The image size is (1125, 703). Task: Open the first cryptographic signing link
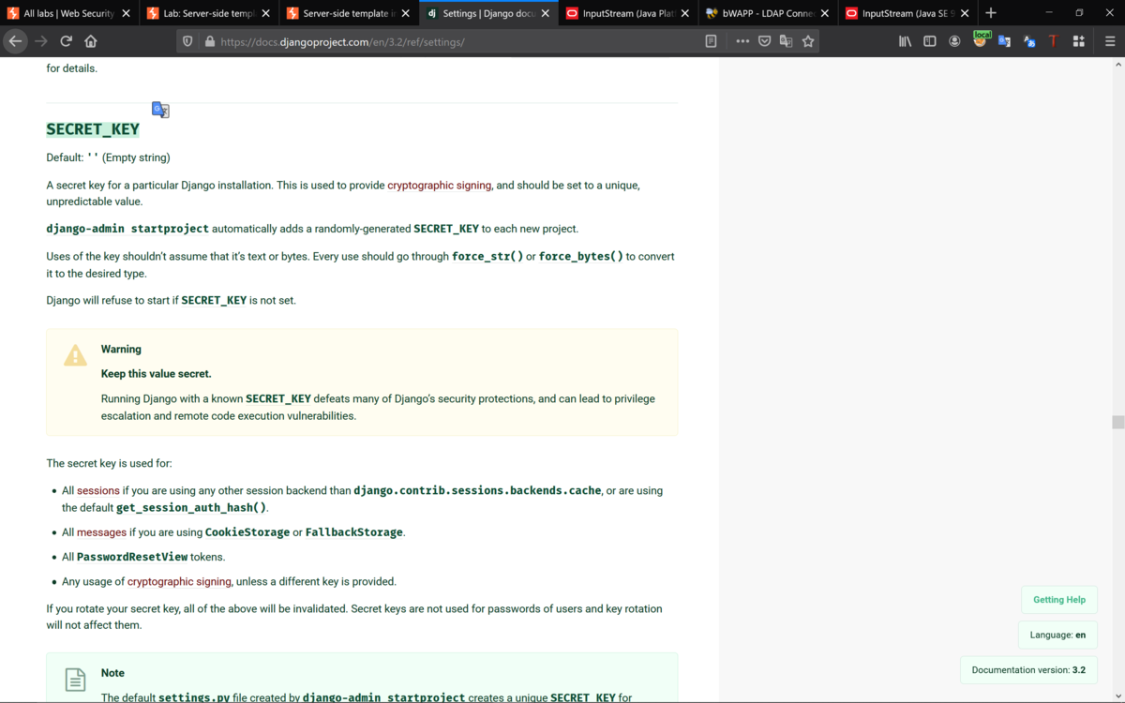pos(440,185)
